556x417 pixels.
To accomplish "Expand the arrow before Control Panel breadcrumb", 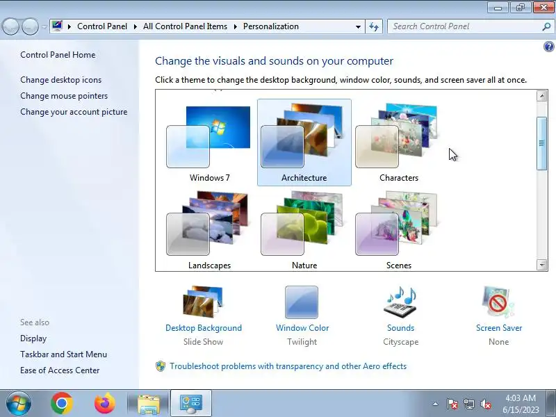I will [69, 26].
